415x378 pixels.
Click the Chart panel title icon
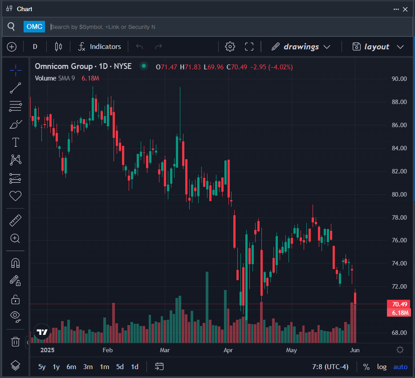[9, 9]
